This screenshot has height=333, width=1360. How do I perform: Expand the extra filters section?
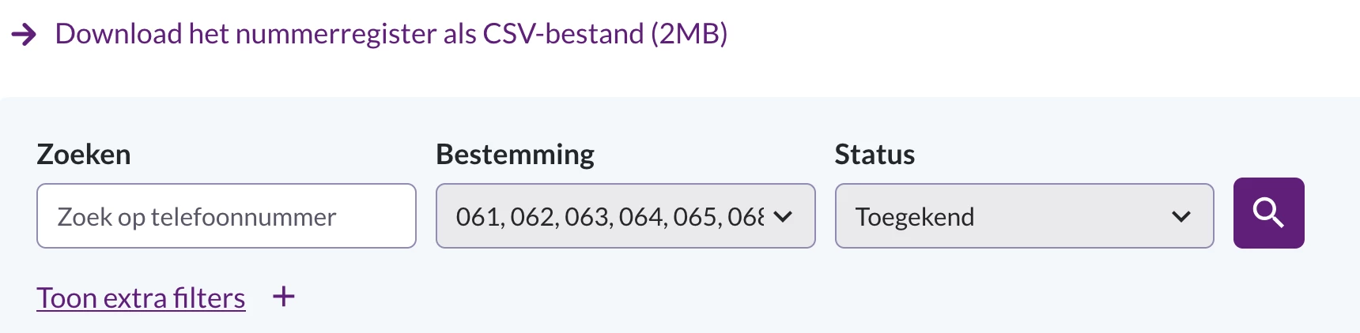pyautogui.click(x=141, y=298)
